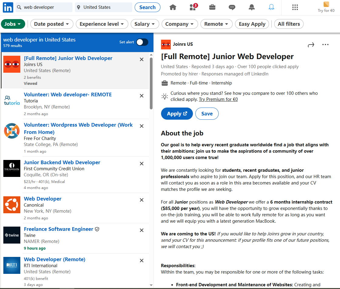Share the Junior Web Developer job
The height and width of the screenshot is (289, 340).
coord(311,45)
